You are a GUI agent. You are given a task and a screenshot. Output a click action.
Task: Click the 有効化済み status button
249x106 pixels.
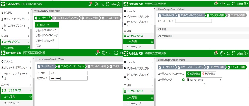tap(193, 74)
